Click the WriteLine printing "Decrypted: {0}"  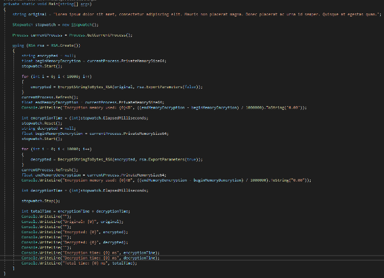coord(75,242)
